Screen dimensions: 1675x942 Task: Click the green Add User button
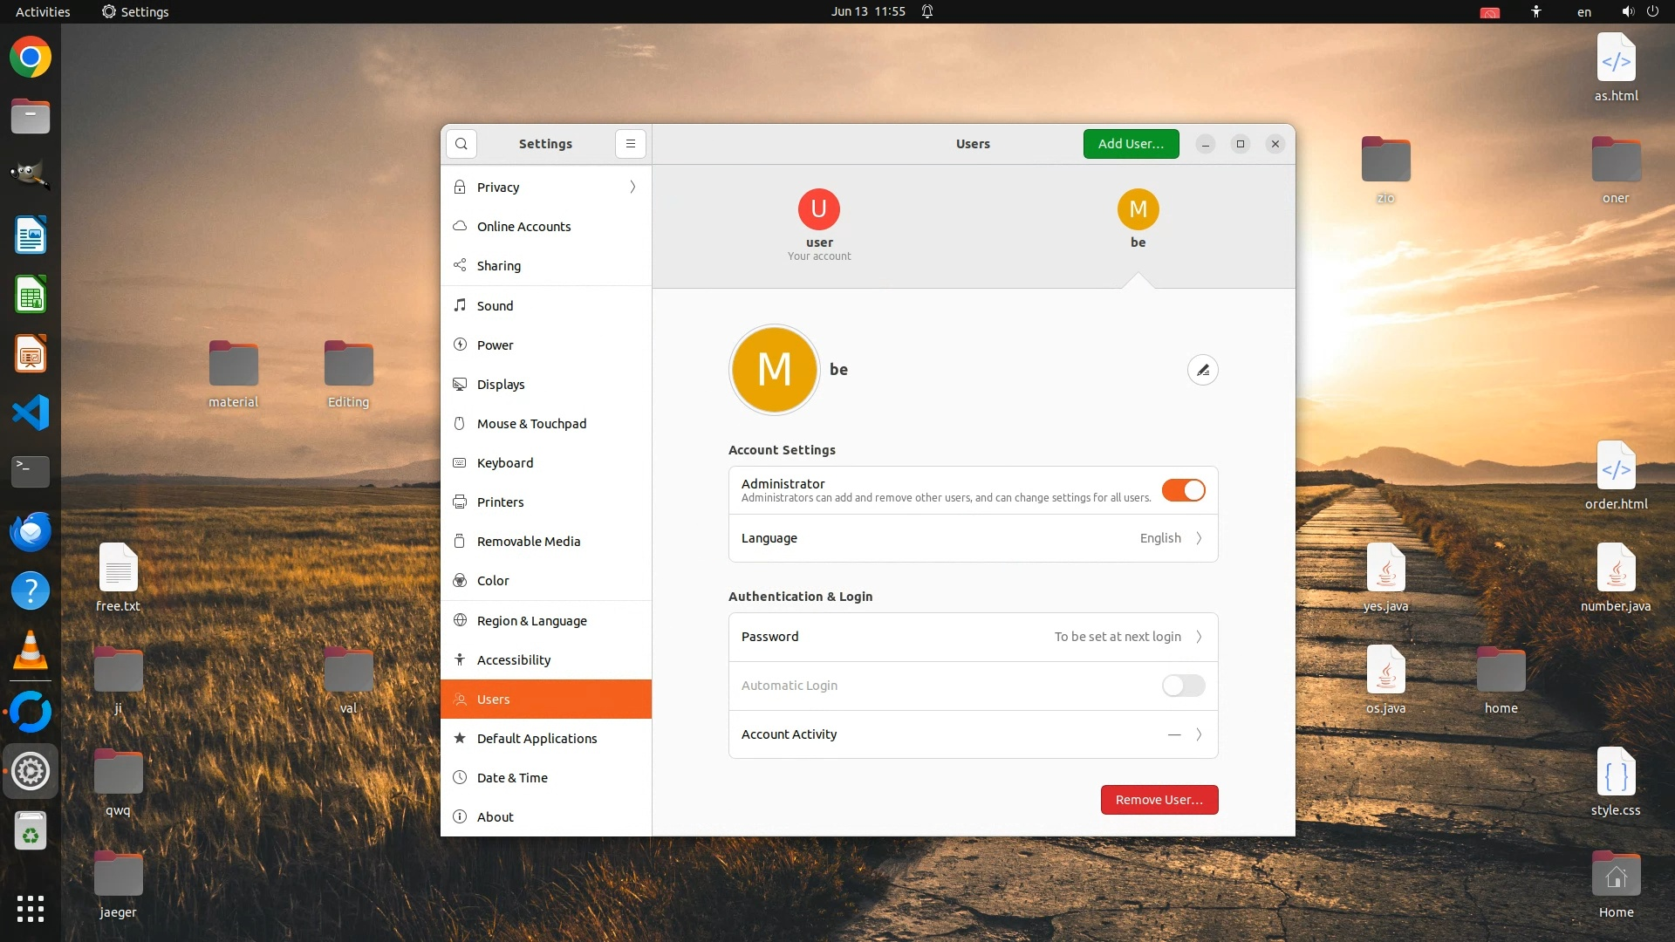[x=1131, y=144]
